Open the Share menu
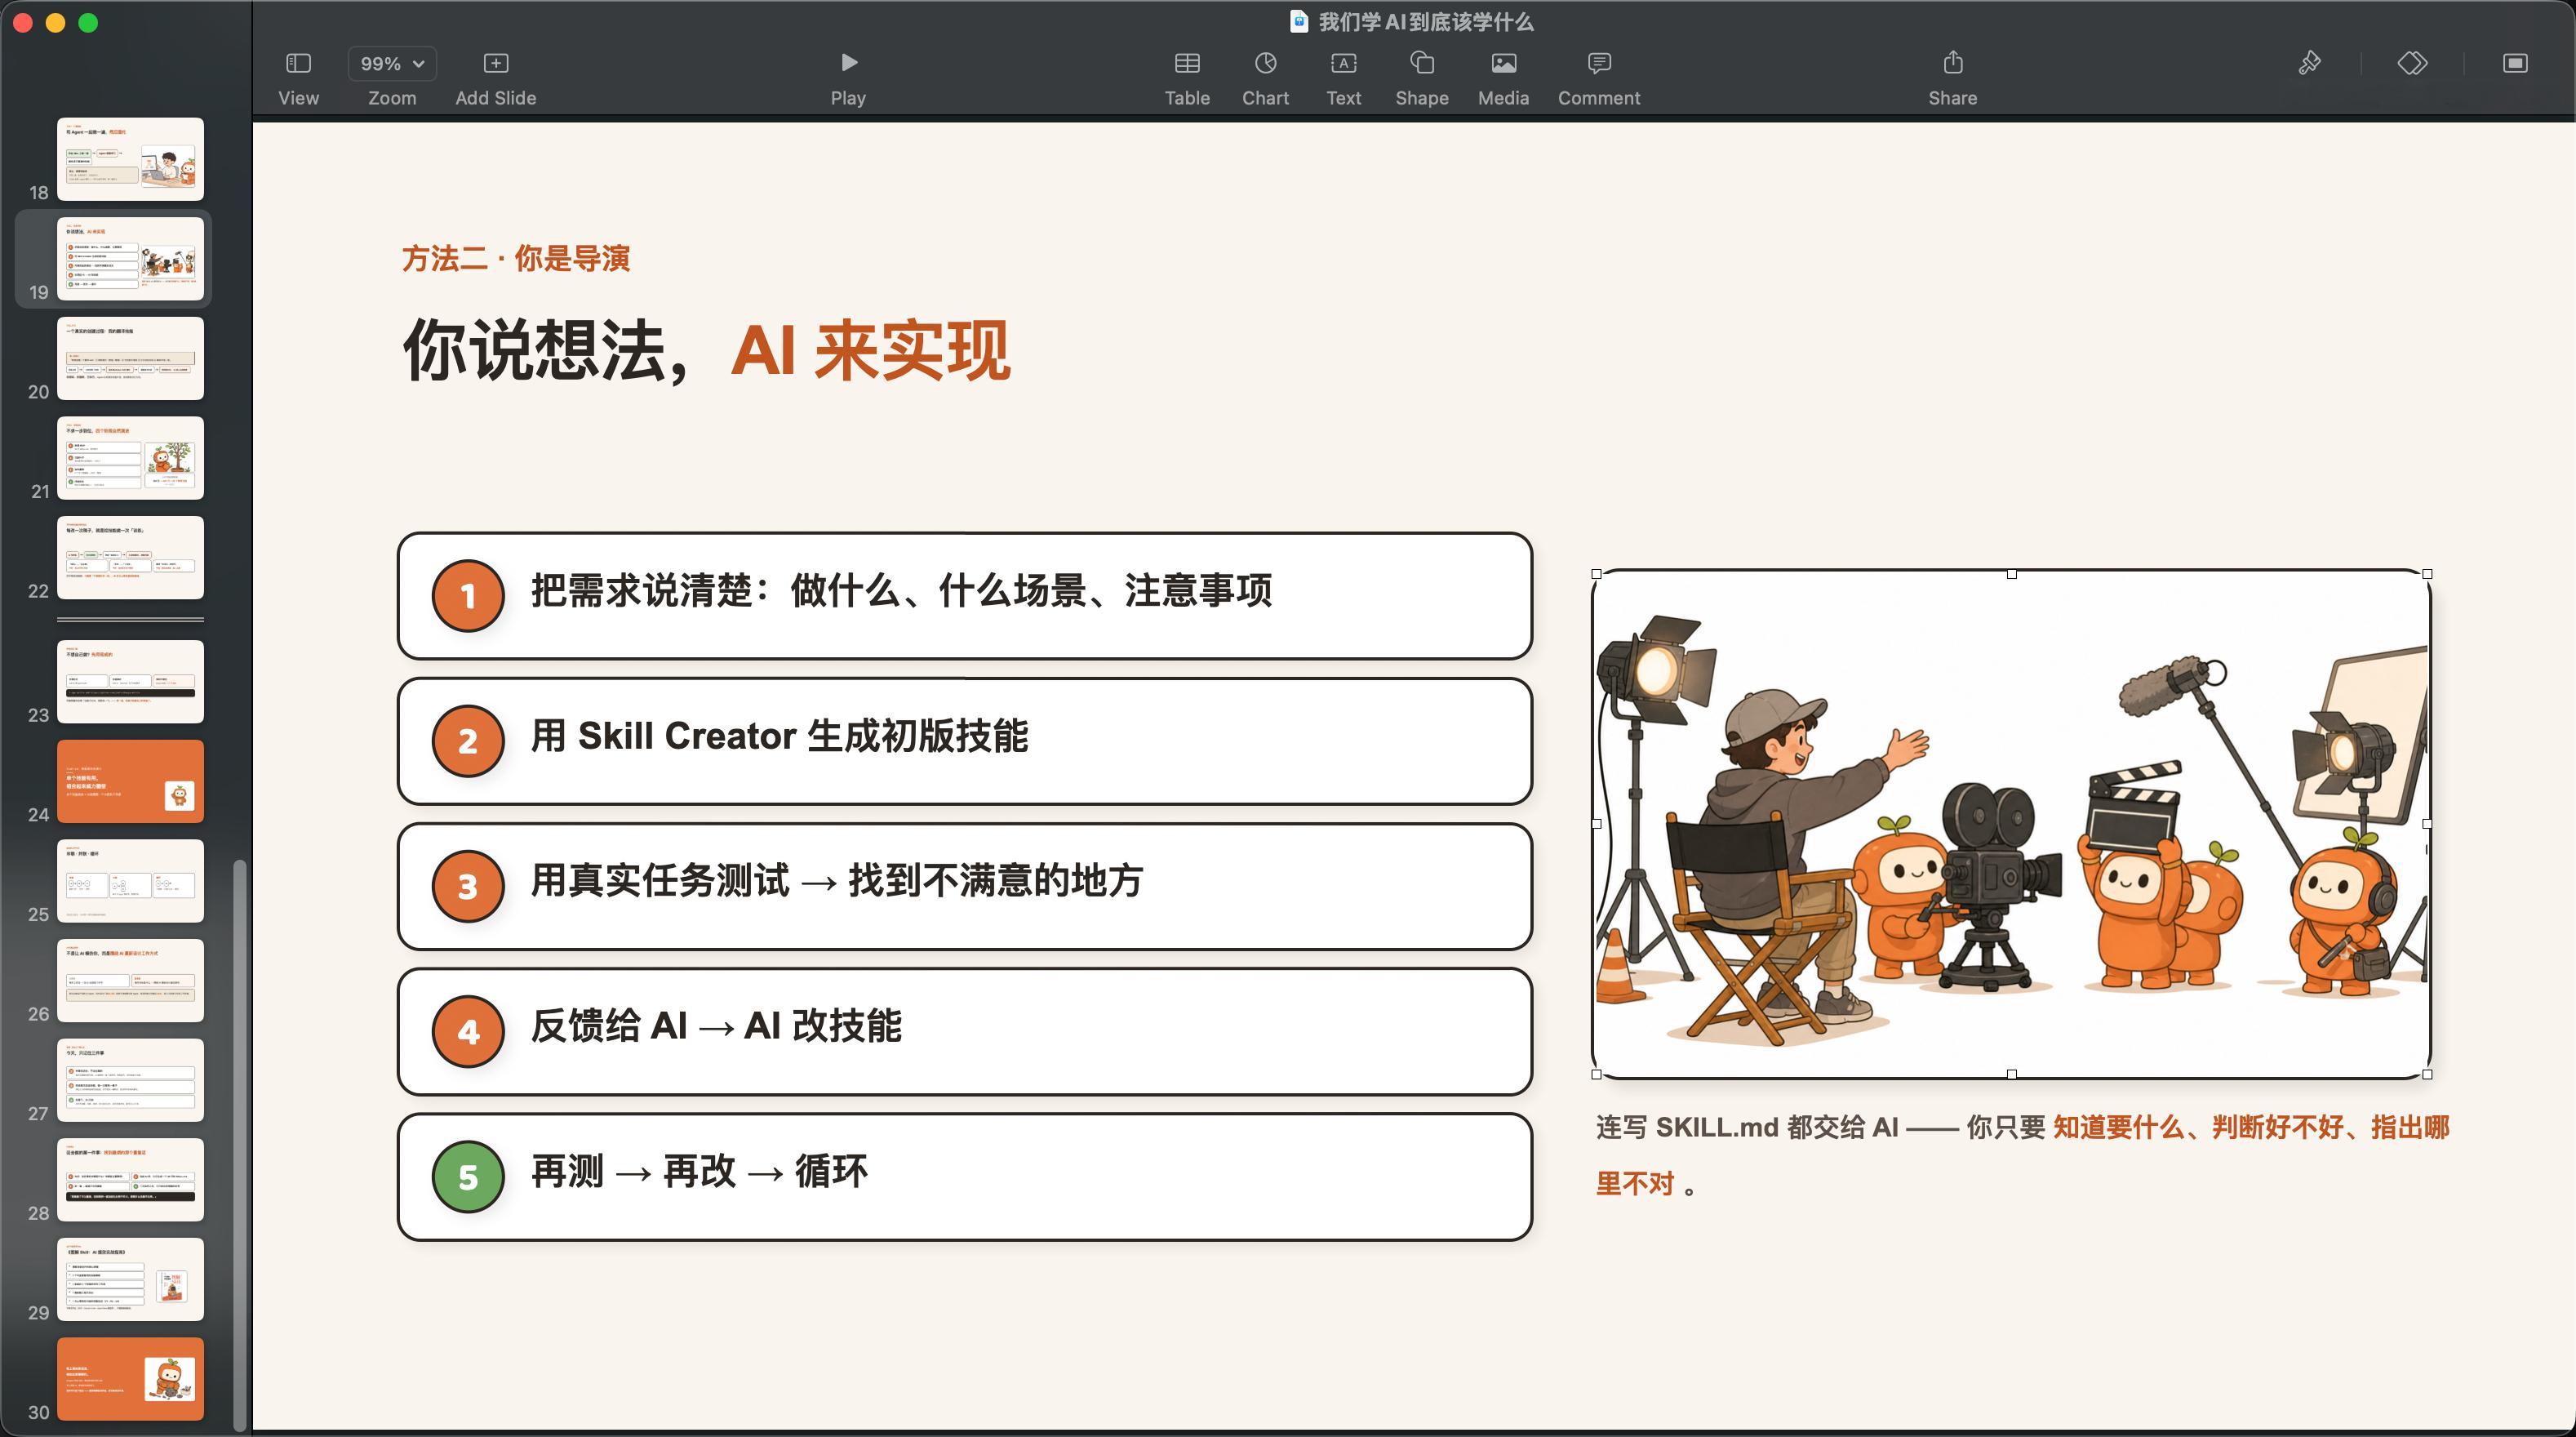This screenshot has width=2576, height=1437. point(1952,78)
